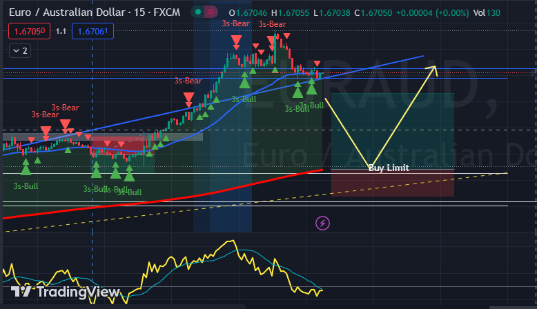Click the low price L1.67038
Screen dimensions: 537x309
click(332, 13)
